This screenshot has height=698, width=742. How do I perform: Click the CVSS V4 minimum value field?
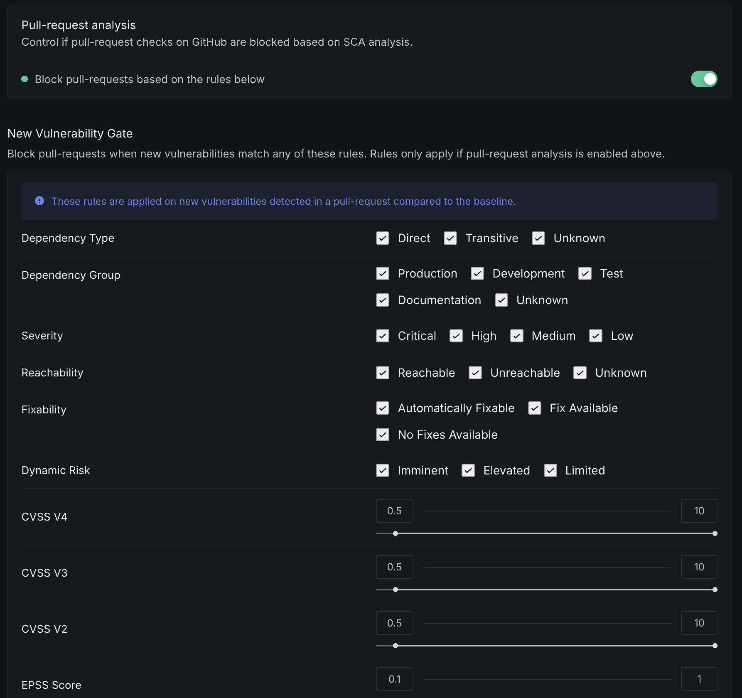[394, 511]
